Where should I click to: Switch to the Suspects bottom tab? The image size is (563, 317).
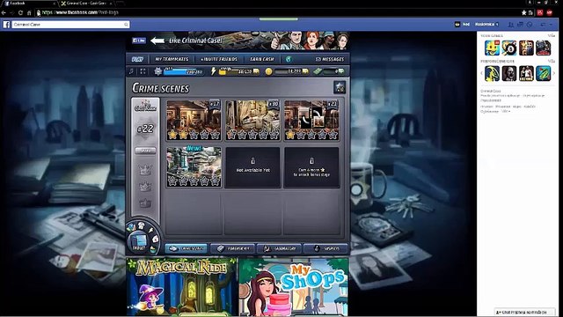click(x=325, y=248)
